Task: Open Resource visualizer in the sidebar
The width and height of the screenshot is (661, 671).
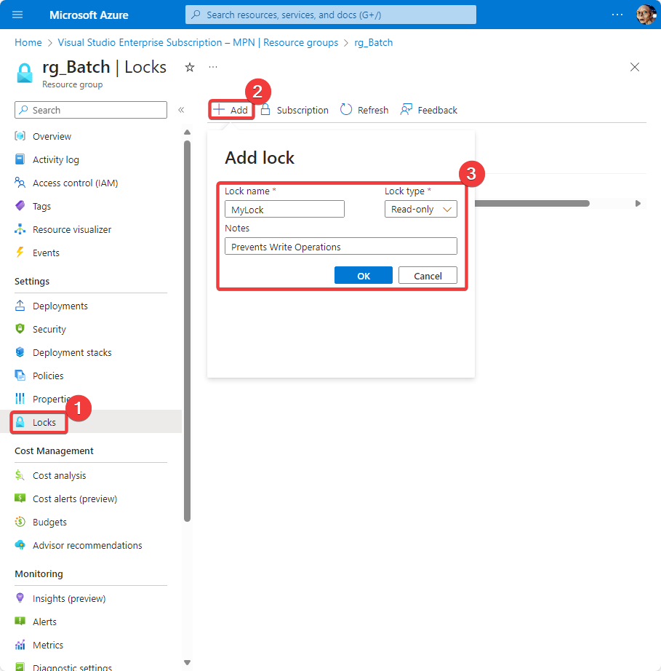Action: click(72, 229)
